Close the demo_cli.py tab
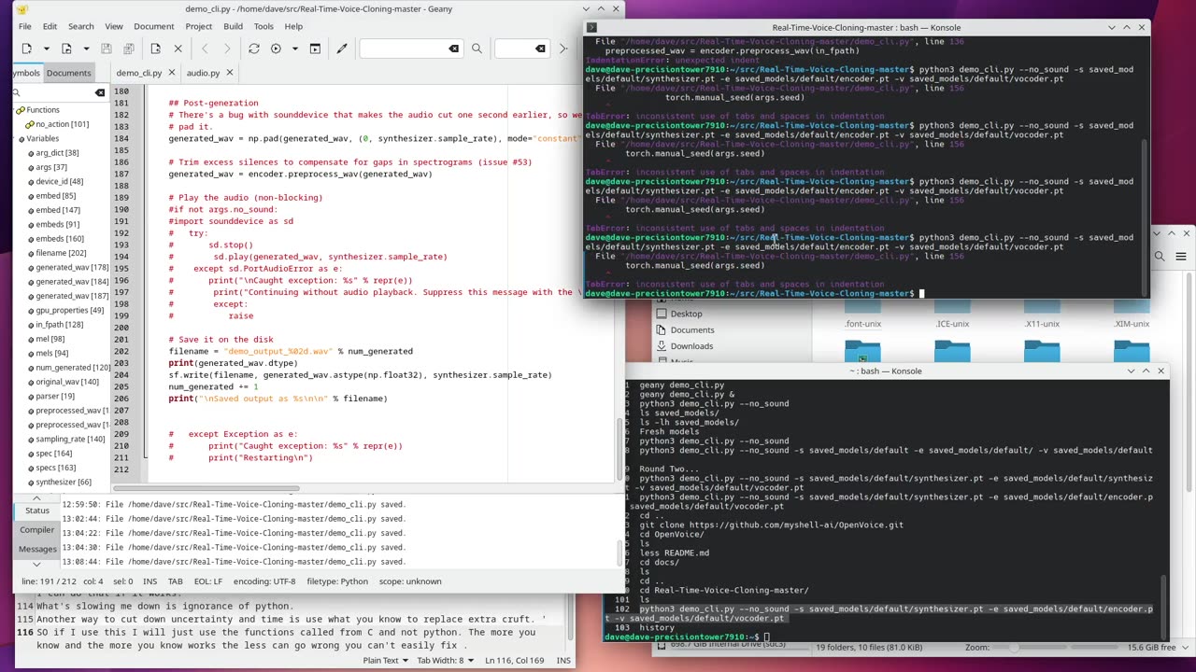This screenshot has width=1196, height=672. point(171,73)
